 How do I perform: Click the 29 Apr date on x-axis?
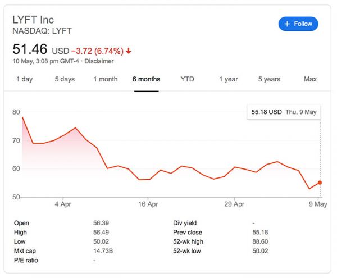[235, 204]
